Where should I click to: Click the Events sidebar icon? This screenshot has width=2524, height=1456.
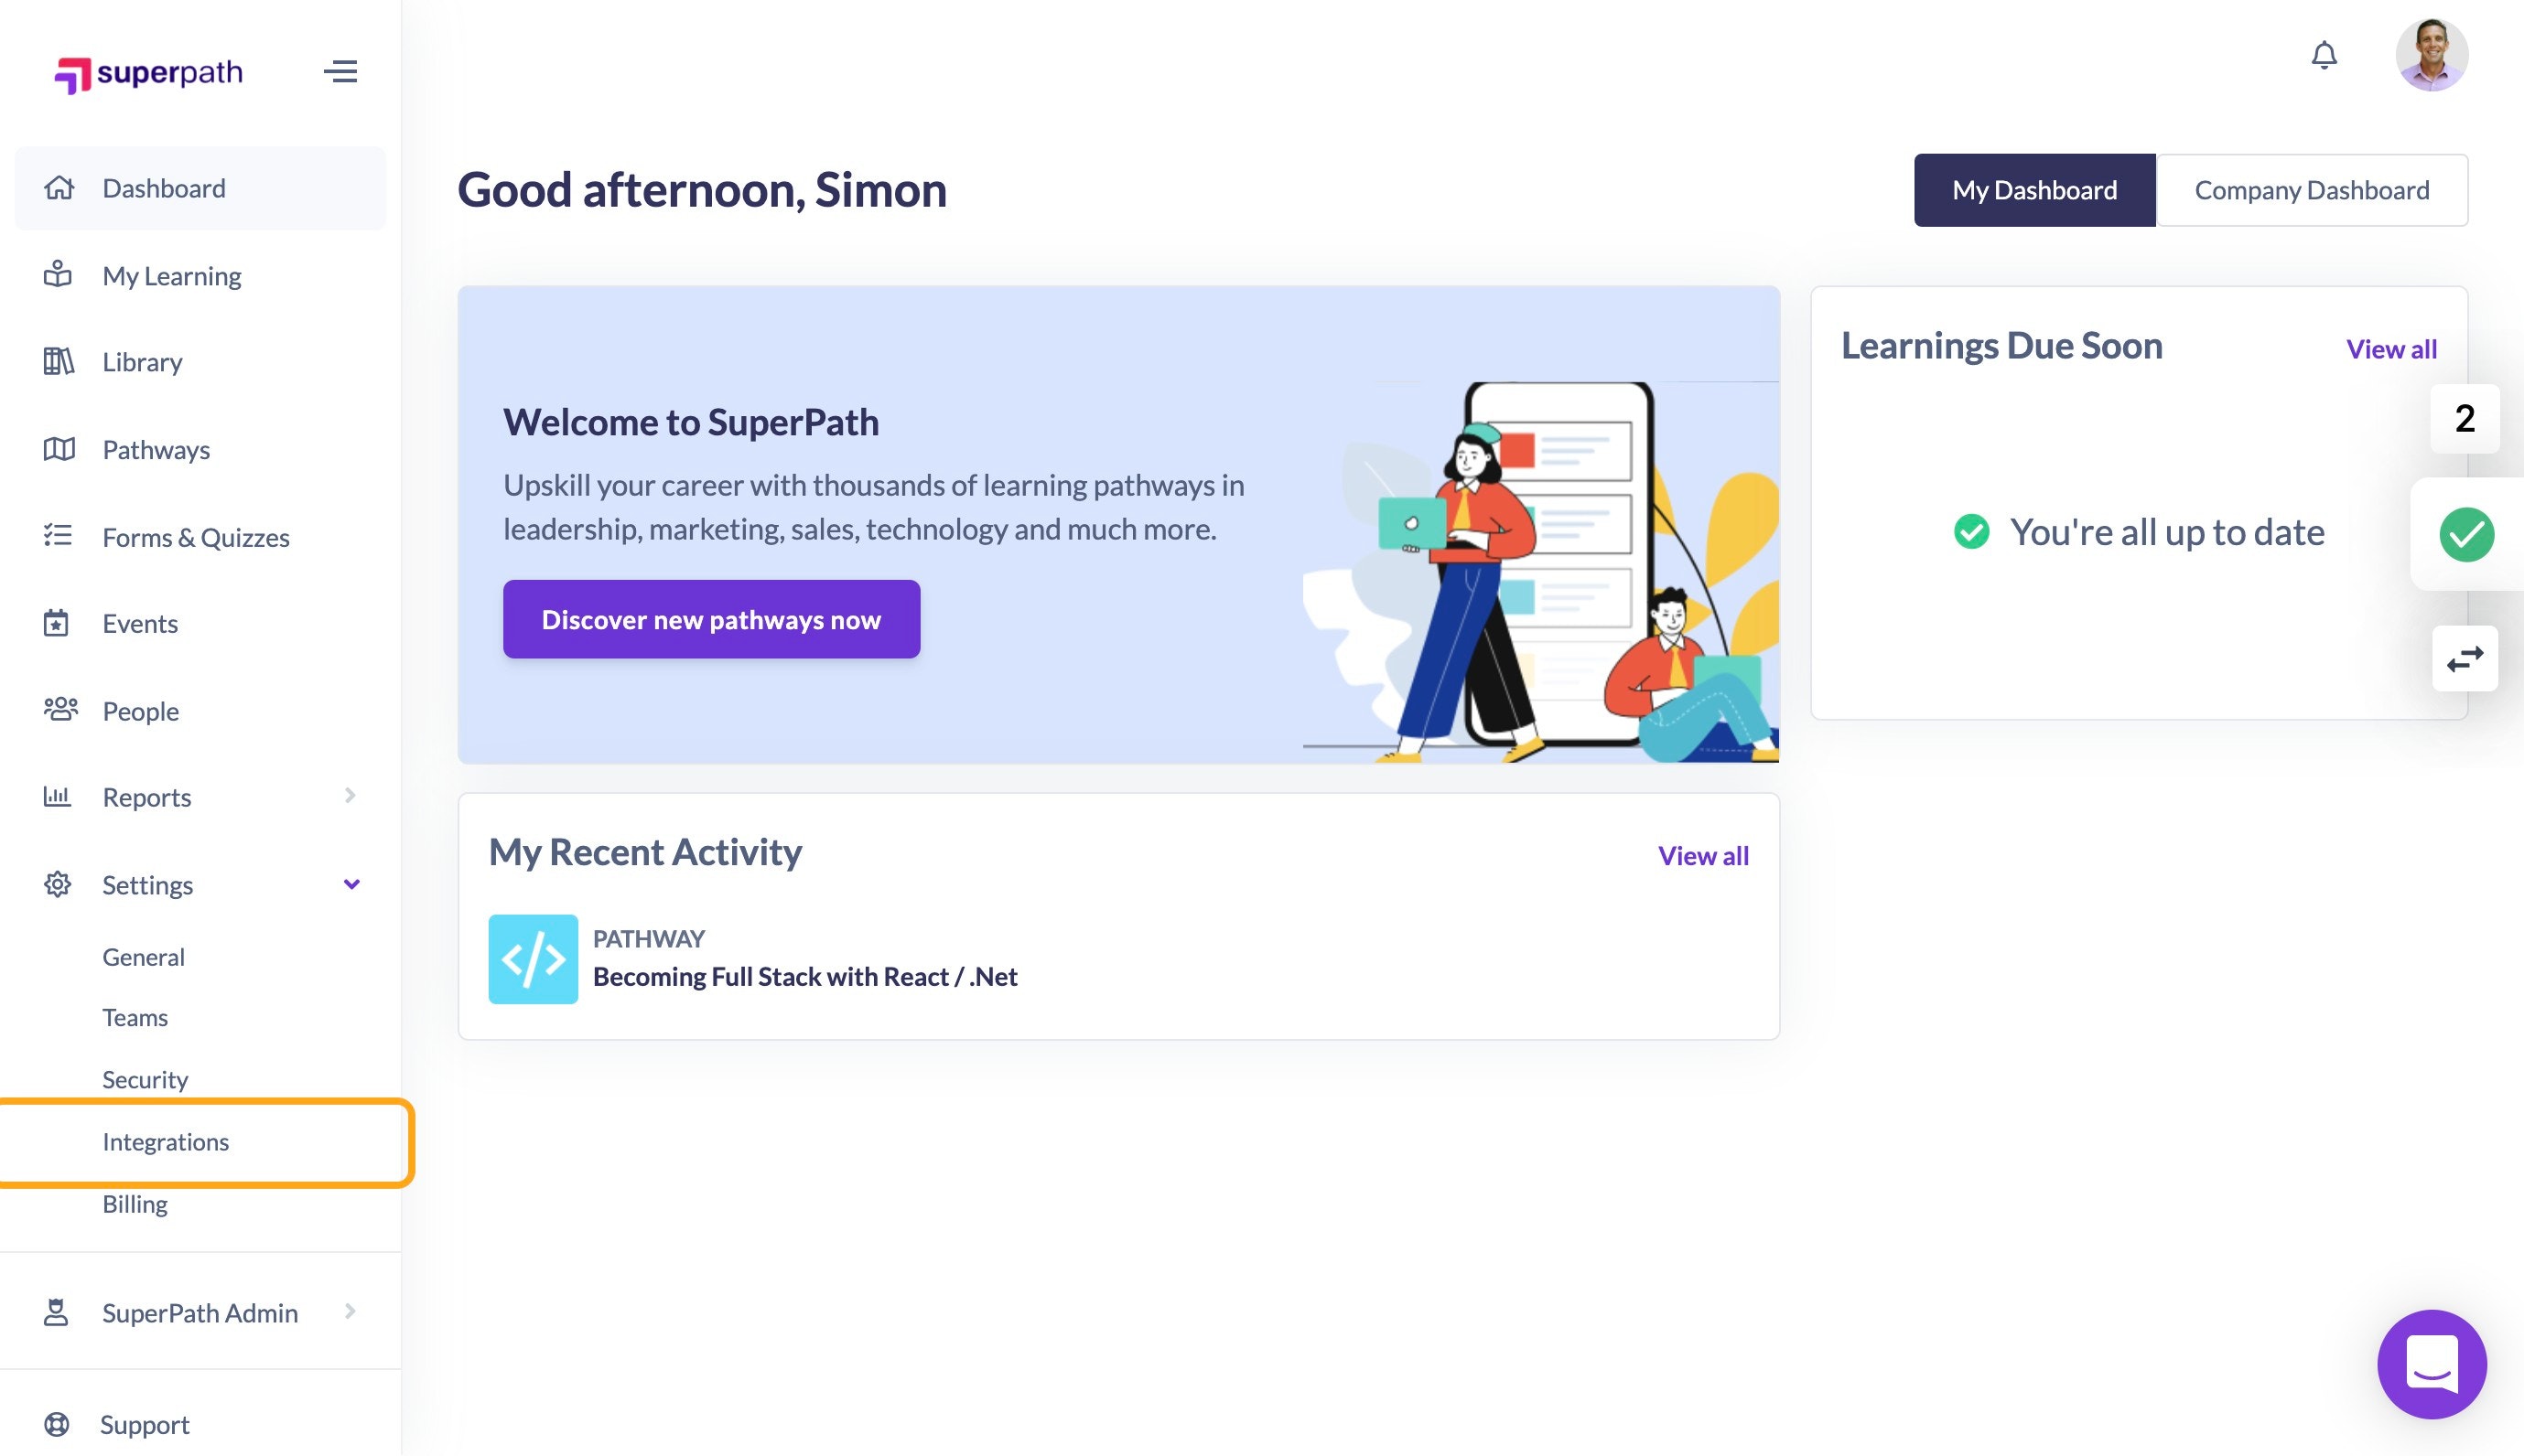59,620
